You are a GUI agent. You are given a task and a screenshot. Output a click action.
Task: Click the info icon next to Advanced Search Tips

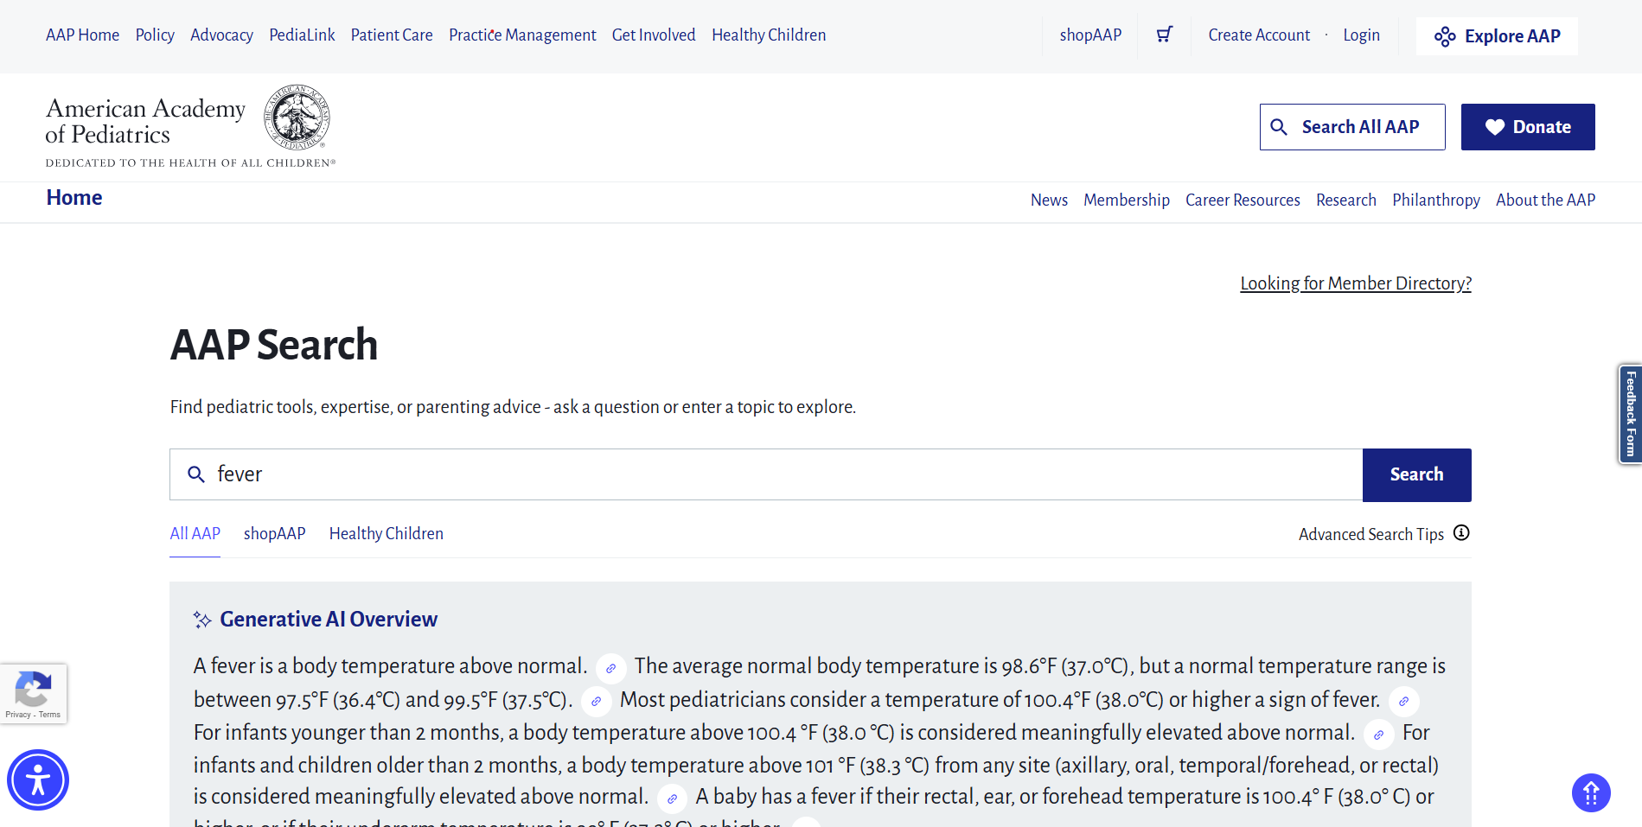click(1461, 533)
